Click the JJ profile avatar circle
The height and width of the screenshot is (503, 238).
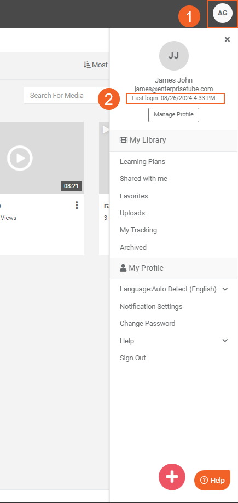tap(174, 56)
